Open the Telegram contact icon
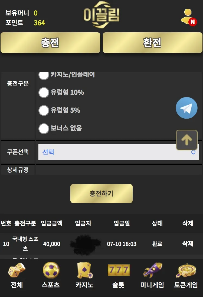 [x=186, y=108]
